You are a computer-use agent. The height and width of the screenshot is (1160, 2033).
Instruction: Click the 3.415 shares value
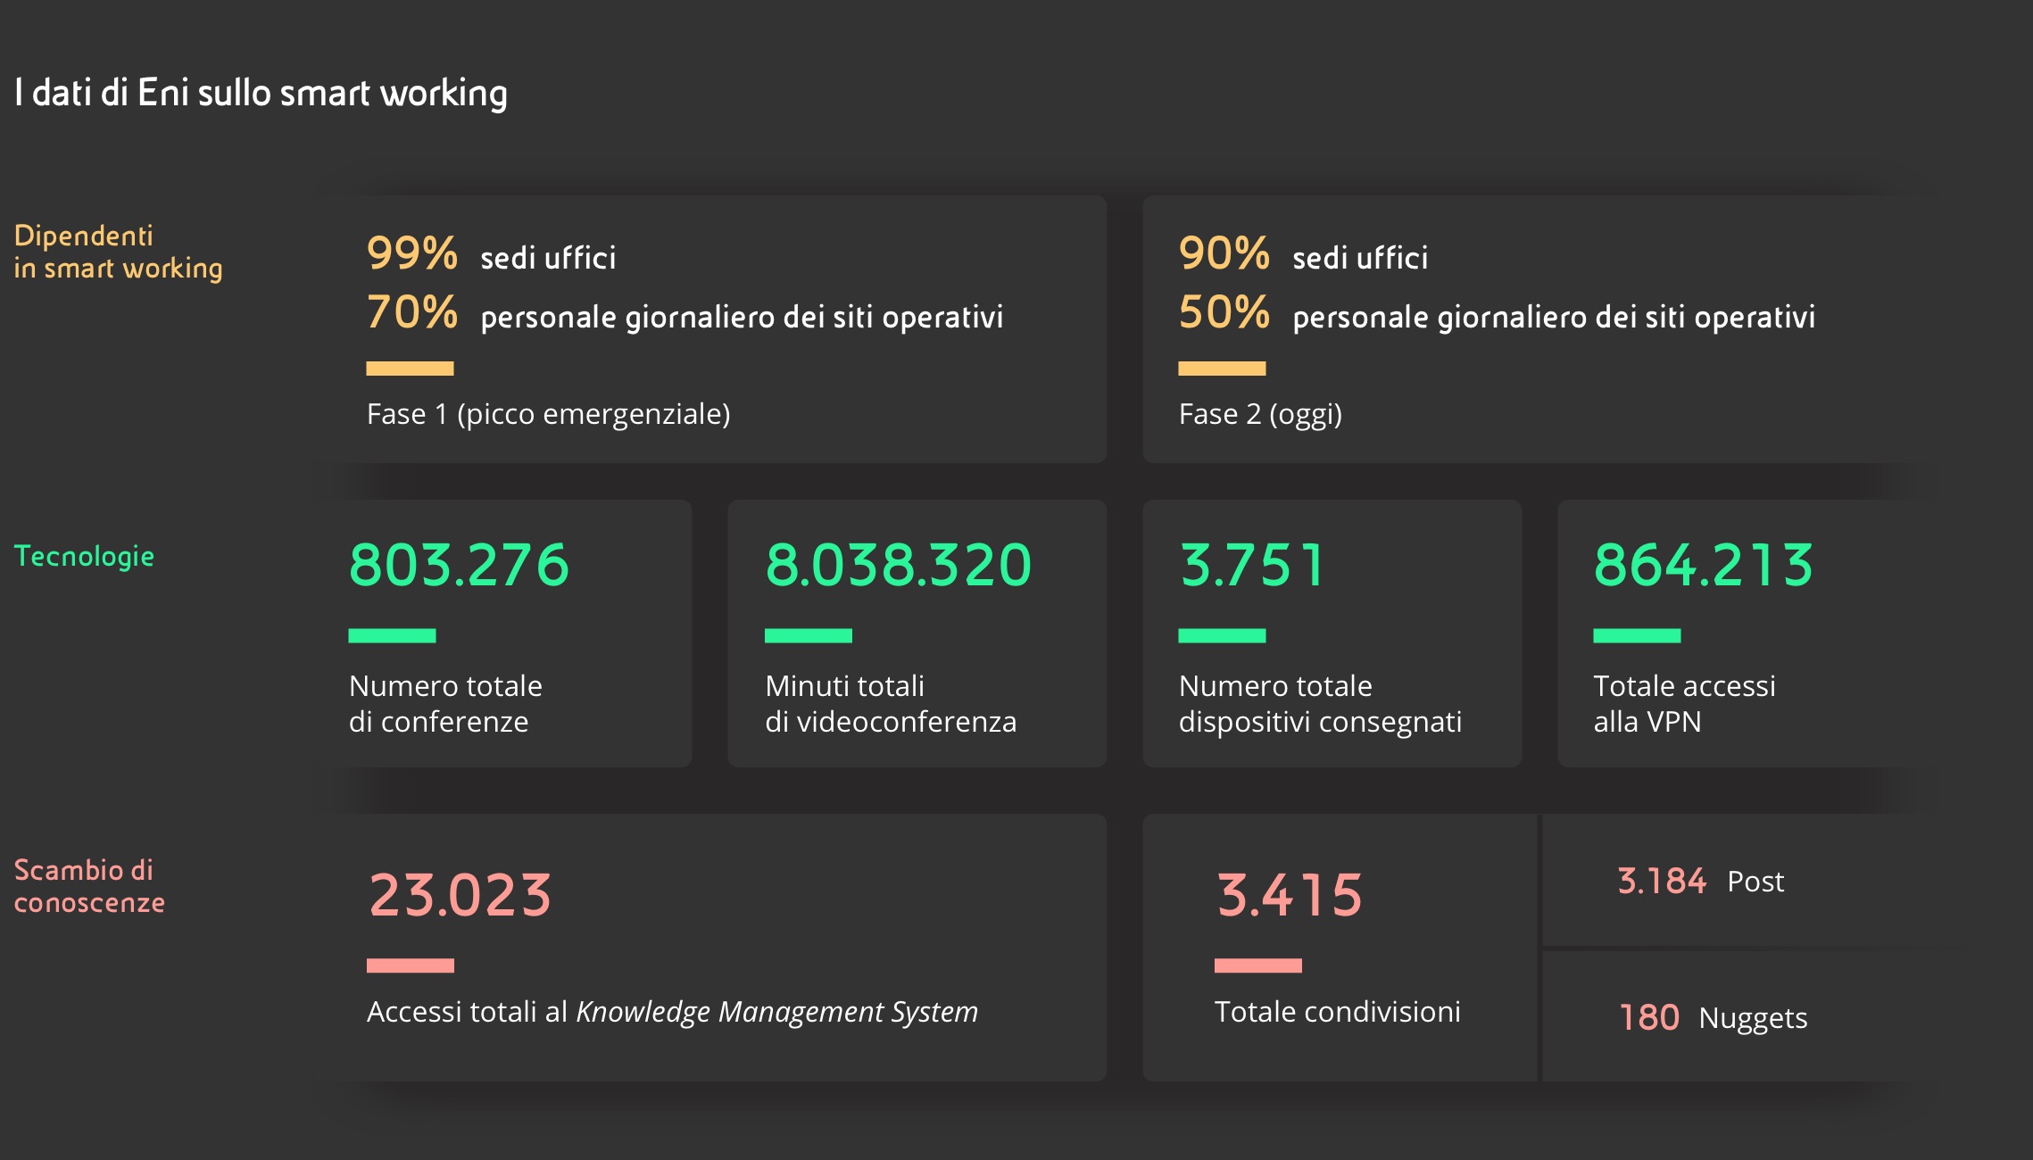[1290, 895]
